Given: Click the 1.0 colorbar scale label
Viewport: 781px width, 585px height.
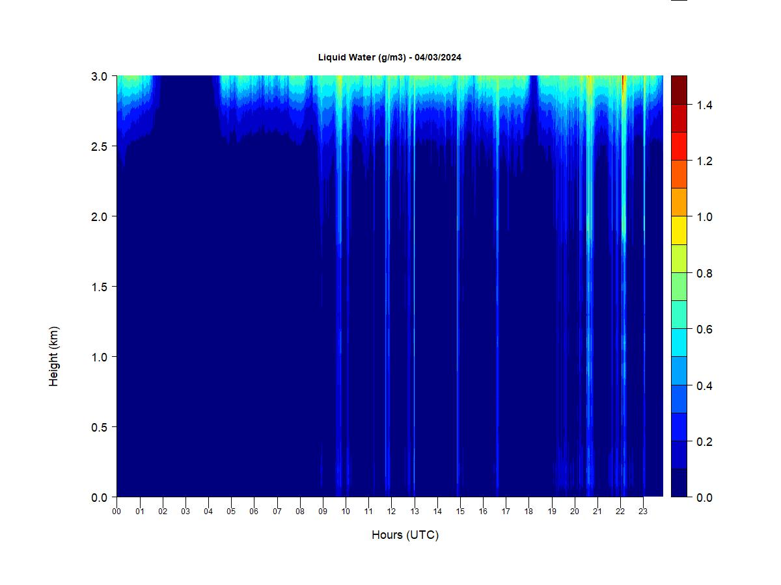Looking at the screenshot, I should point(704,217).
